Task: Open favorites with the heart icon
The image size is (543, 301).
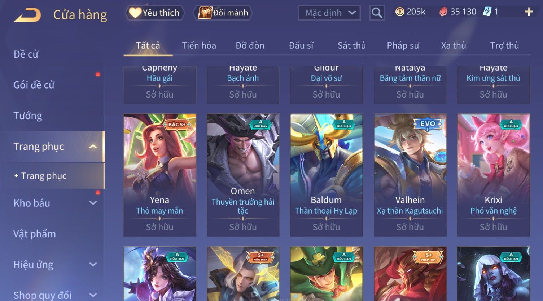Action: point(135,13)
